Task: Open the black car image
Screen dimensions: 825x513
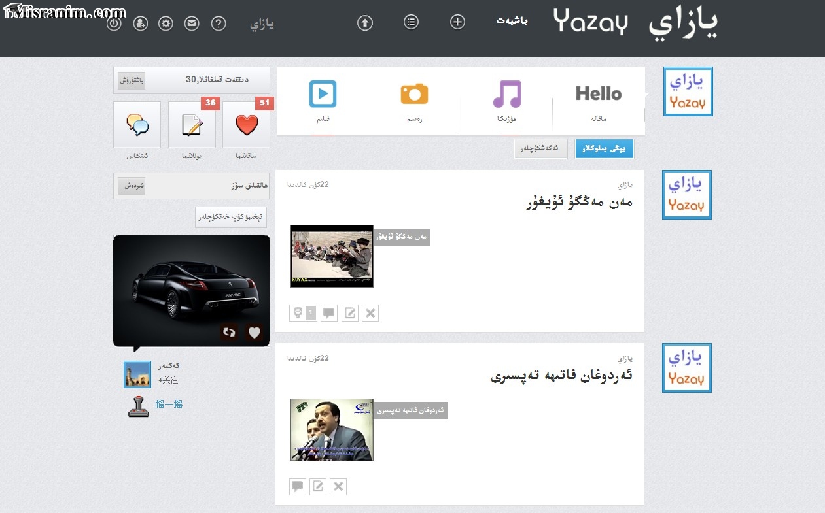Action: (192, 290)
